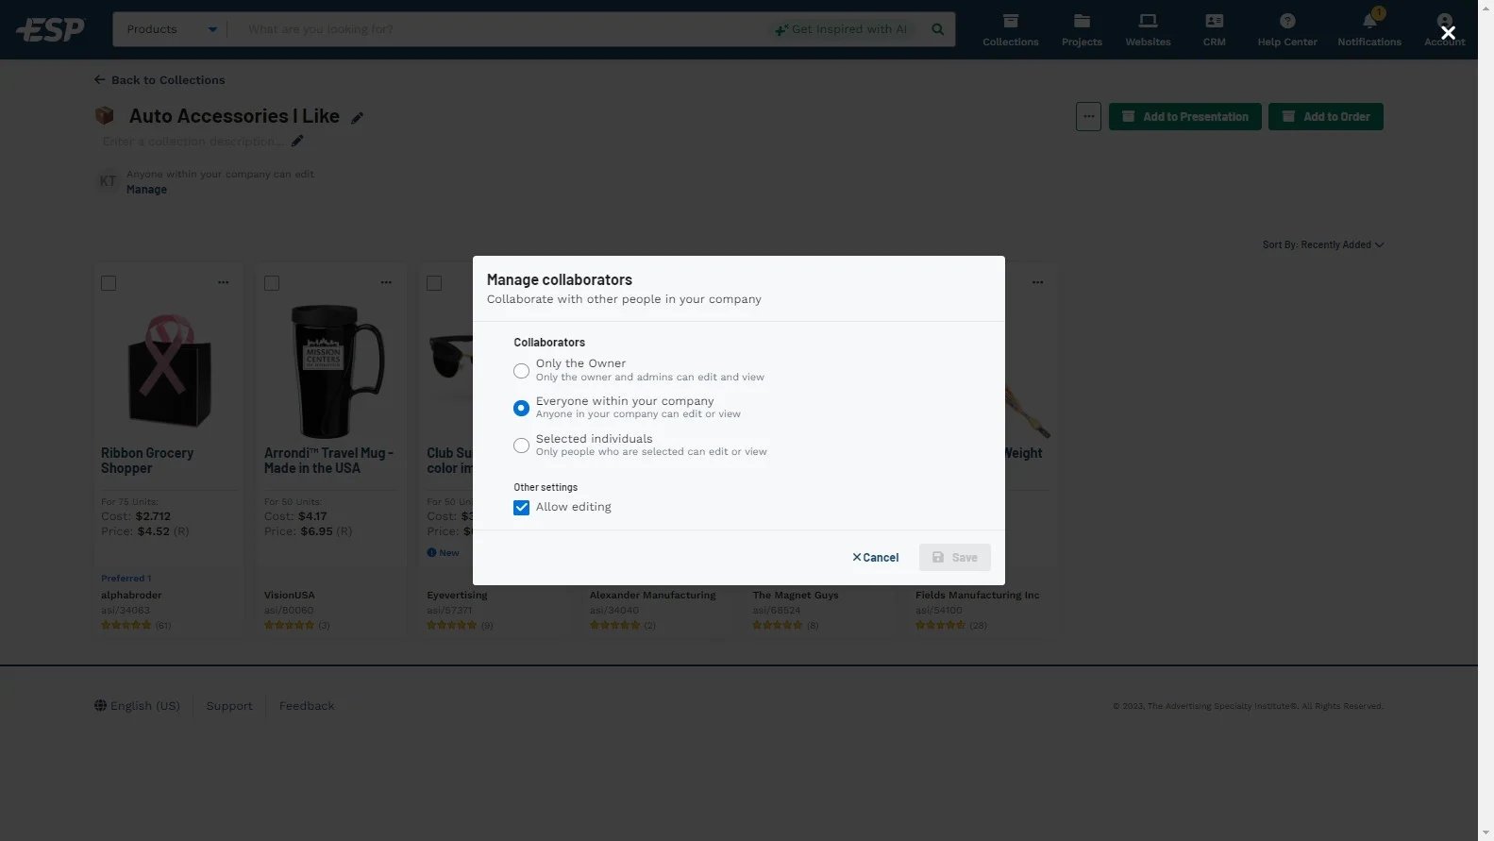Open the Notifications bell icon
Image resolution: width=1494 pixels, height=841 pixels.
click(x=1369, y=29)
